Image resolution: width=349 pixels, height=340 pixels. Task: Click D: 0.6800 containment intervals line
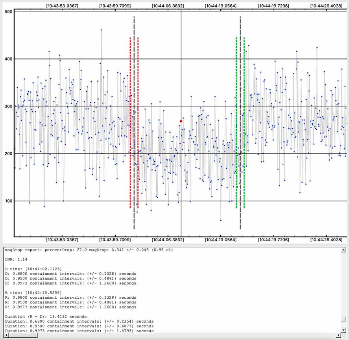[70, 273]
